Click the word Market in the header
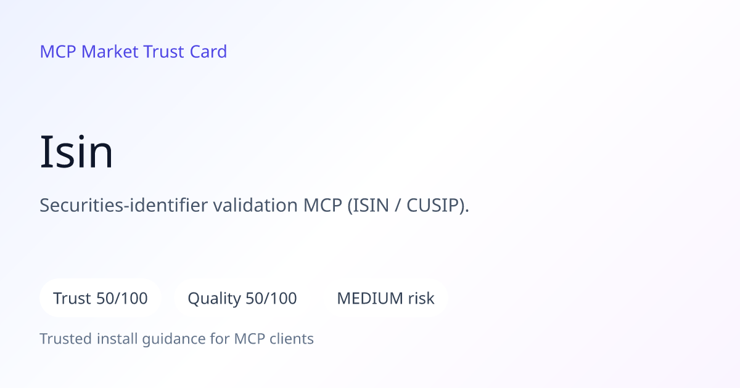The height and width of the screenshot is (388, 740). point(110,52)
